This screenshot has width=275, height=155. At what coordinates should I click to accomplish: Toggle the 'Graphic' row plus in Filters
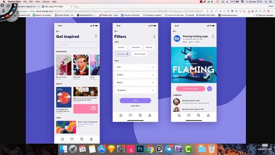coord(153,75)
